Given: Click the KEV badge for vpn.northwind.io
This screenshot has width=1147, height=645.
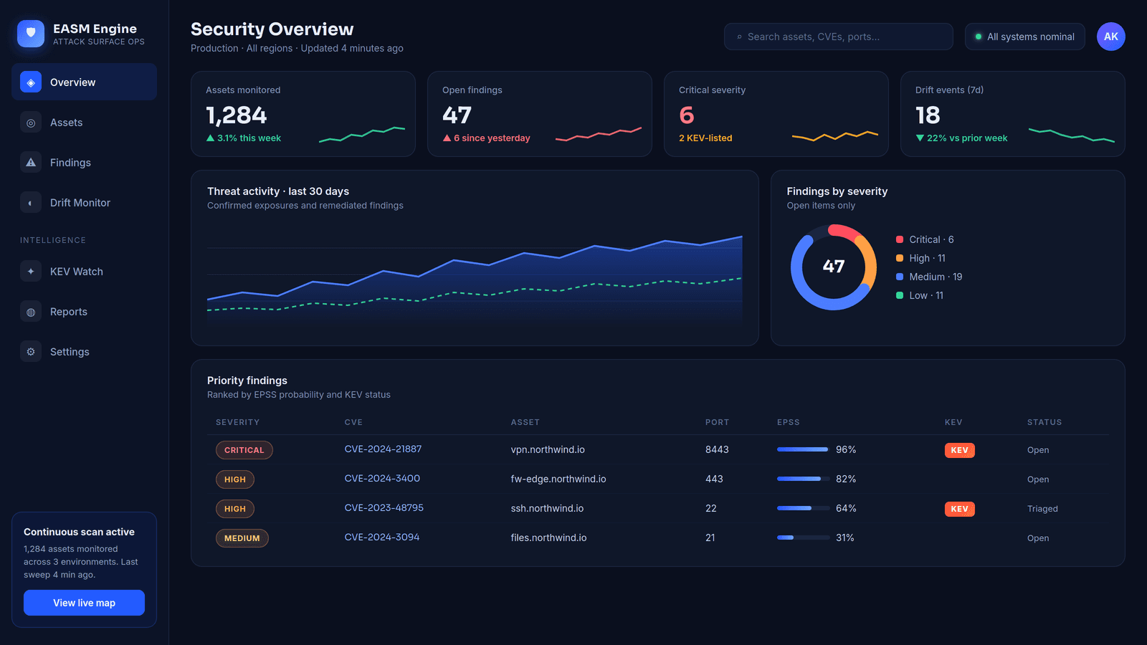Looking at the screenshot, I should pos(959,450).
